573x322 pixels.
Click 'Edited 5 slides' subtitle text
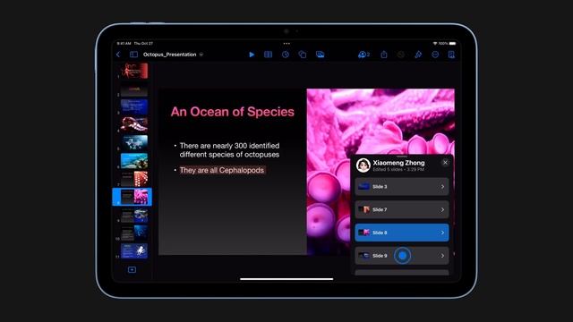coord(389,169)
